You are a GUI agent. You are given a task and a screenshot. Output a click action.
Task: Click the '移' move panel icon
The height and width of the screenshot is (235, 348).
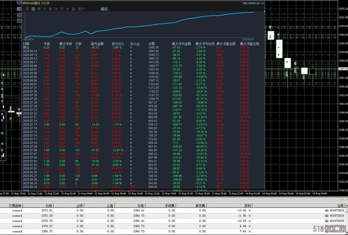(19, 9)
